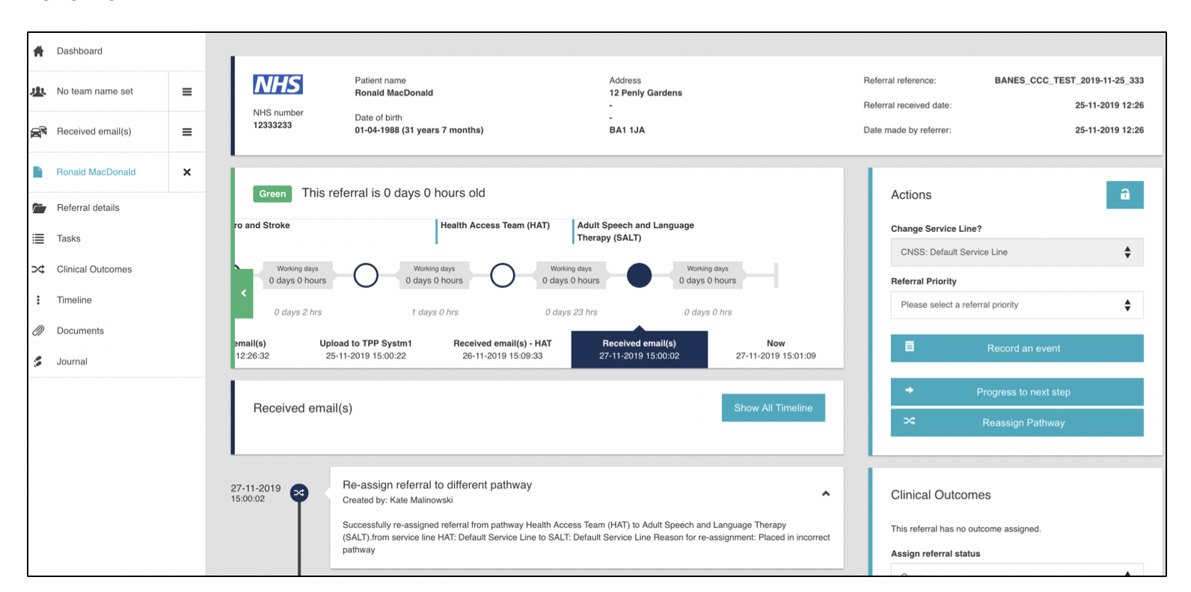Click Progress to next step button
The width and height of the screenshot is (1191, 592).
click(1016, 392)
